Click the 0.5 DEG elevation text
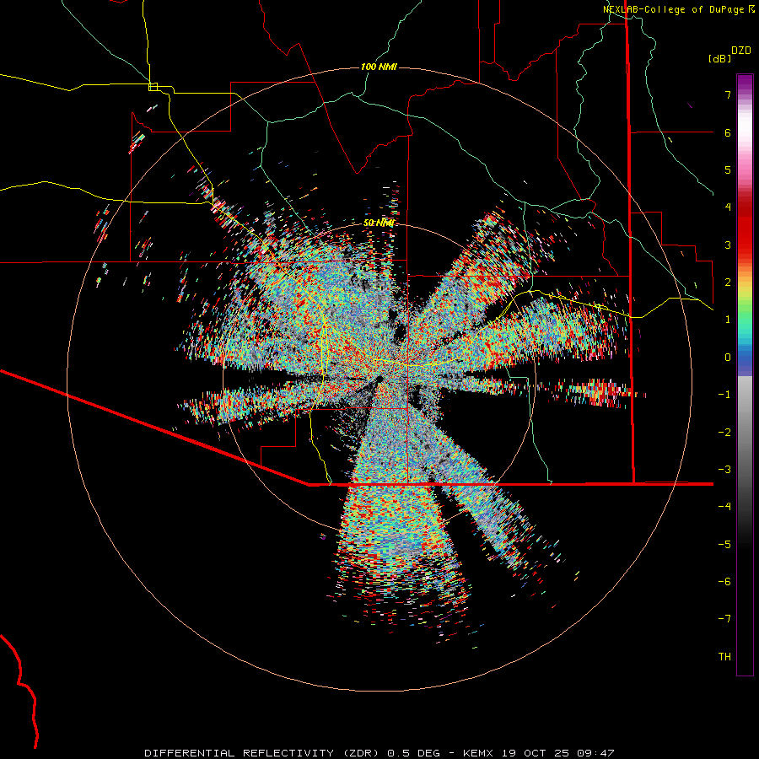The image size is (759, 759). (414, 753)
